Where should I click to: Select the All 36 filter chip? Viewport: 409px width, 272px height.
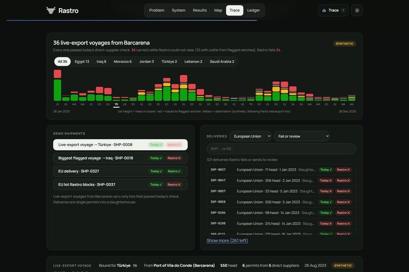pos(62,62)
